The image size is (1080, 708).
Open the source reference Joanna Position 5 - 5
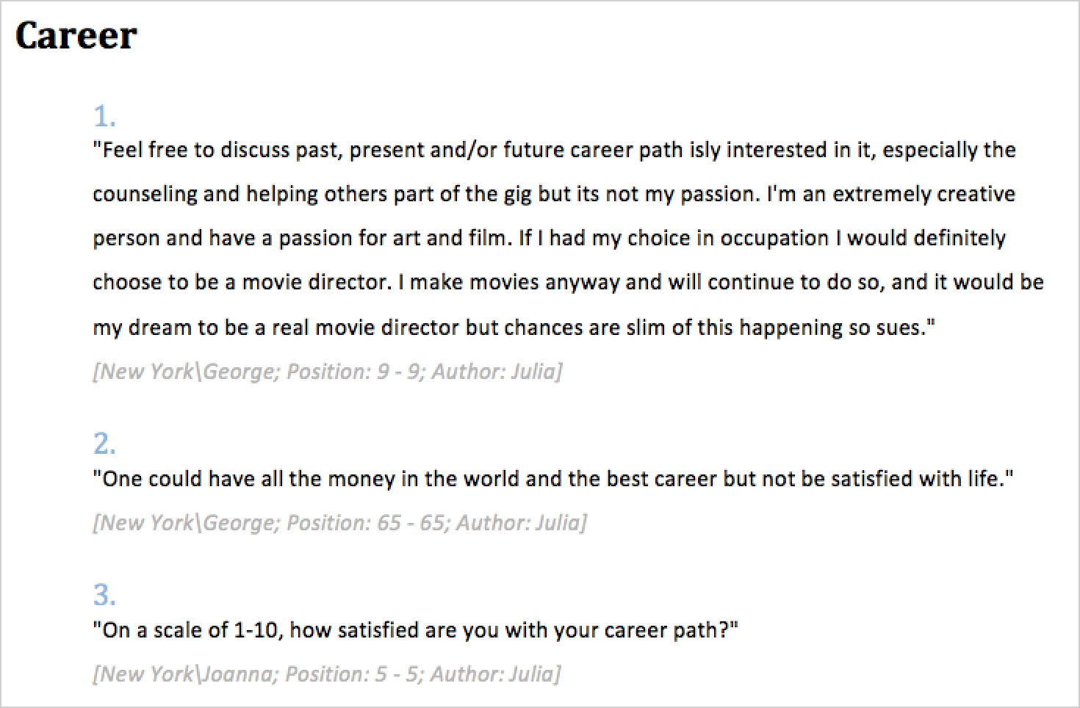click(326, 673)
